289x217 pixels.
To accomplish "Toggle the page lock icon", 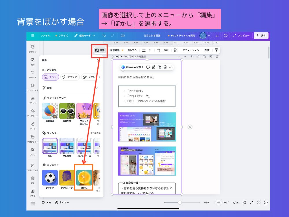I will pos(198,56).
